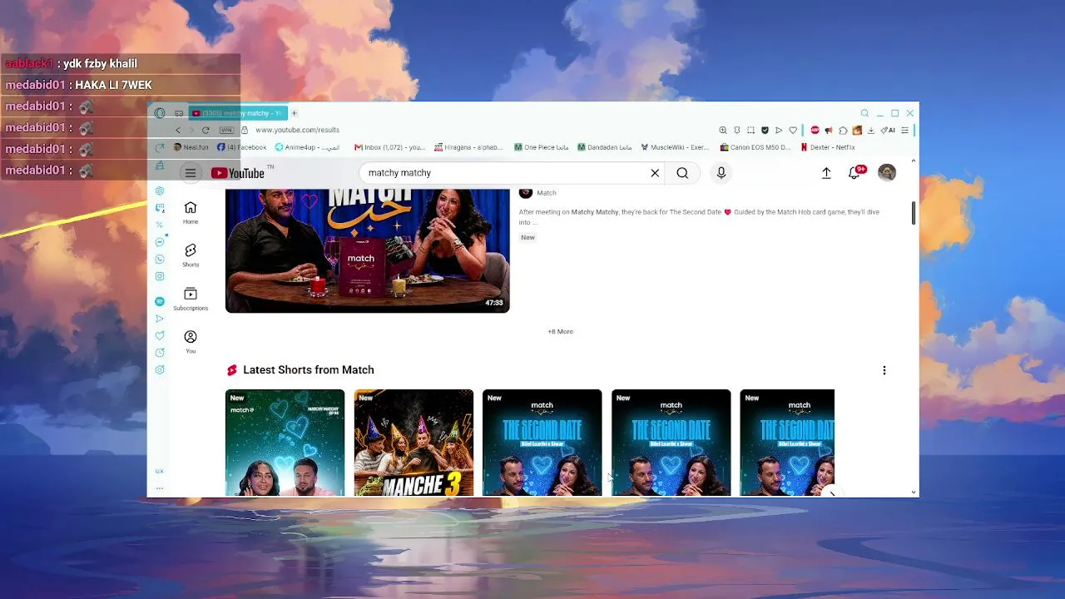The image size is (1065, 599).
Task: Search tabs using title-bar magnifier
Action: click(x=864, y=113)
